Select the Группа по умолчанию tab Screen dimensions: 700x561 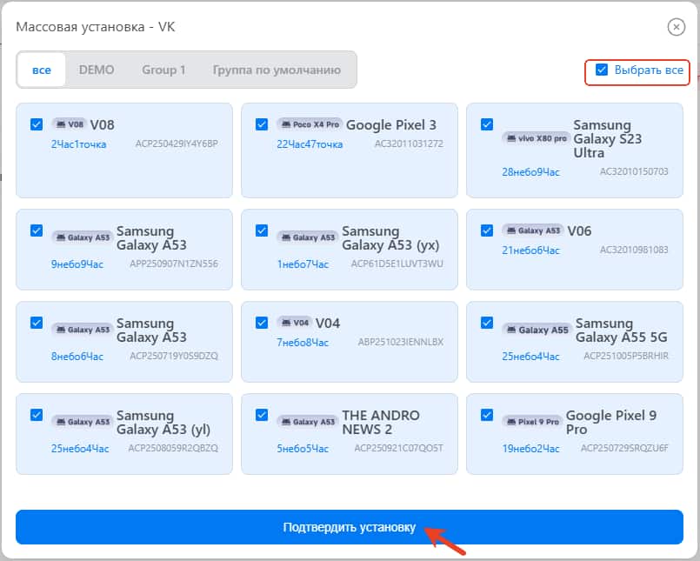click(277, 70)
